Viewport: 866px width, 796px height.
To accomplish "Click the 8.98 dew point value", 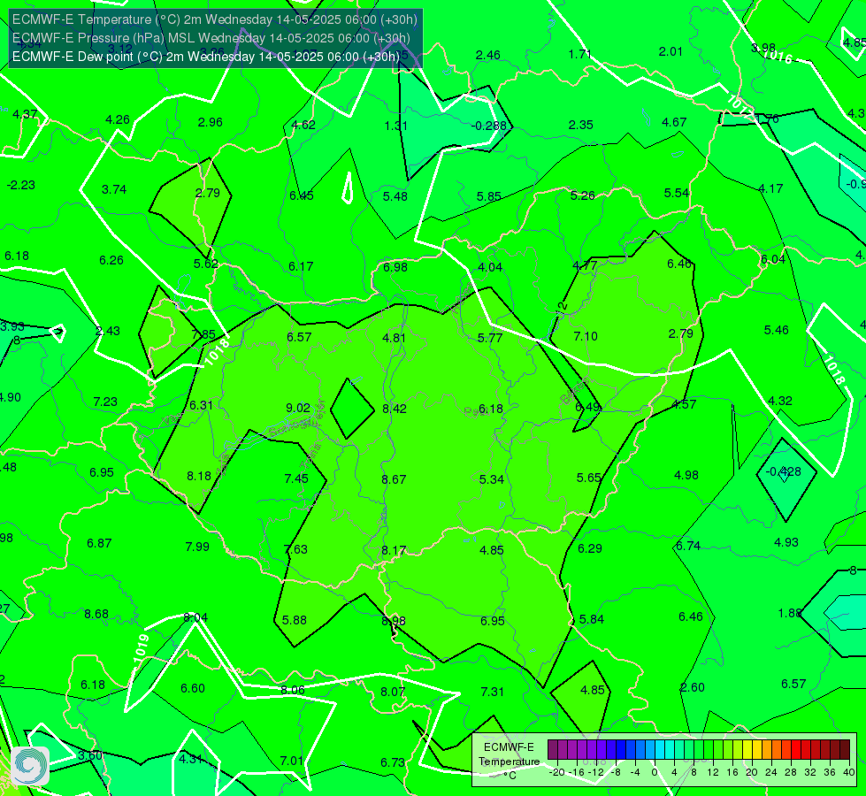I will 394,621.
